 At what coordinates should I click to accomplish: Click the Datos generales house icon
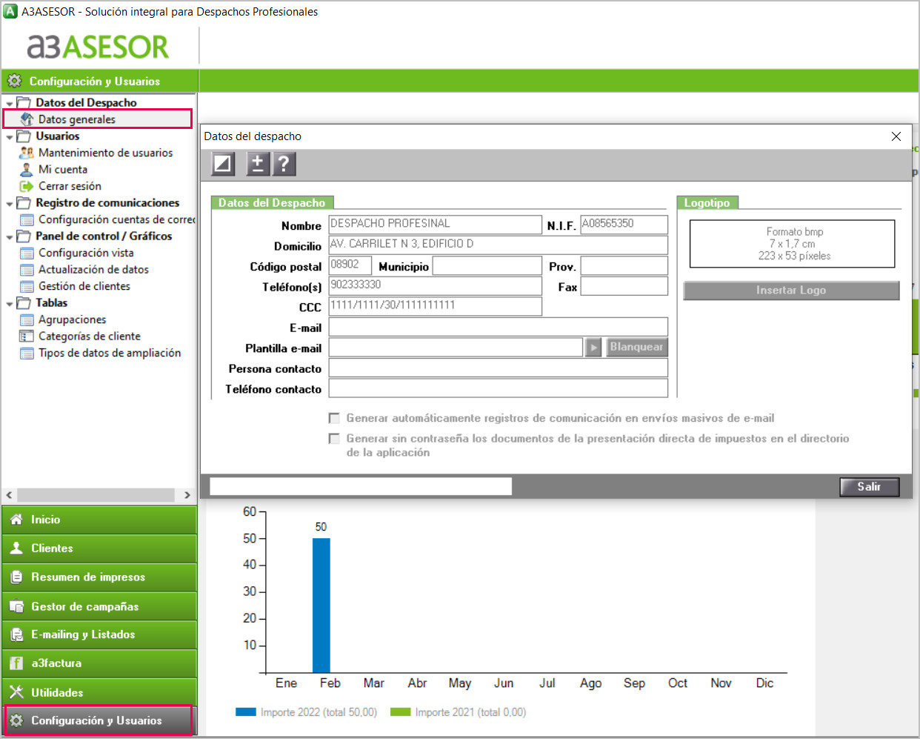(27, 119)
